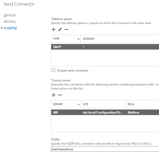The image size is (159, 154).
Task: Sort address spaces by TYPE column
Action: (x=66, y=39)
